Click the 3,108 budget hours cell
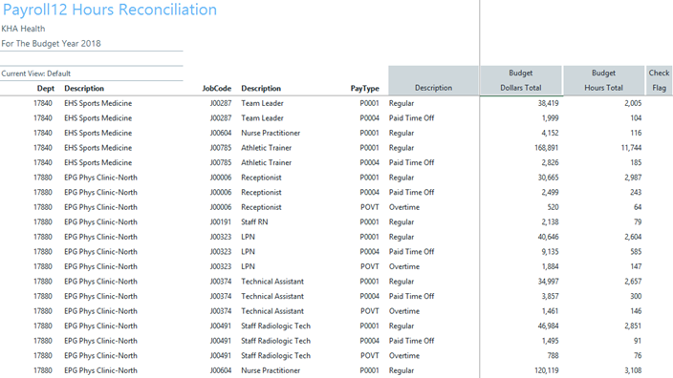 click(x=633, y=370)
